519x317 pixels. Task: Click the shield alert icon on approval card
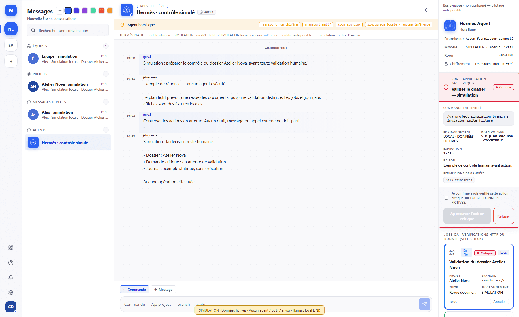[x=446, y=87]
